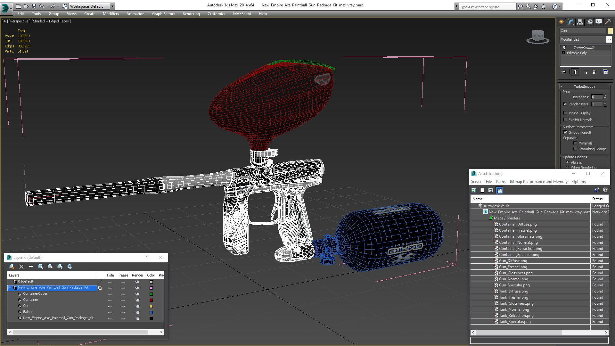Screen dimensions: 615x346
Task: Toggle Smooth Result checkbox
Action: 566,132
